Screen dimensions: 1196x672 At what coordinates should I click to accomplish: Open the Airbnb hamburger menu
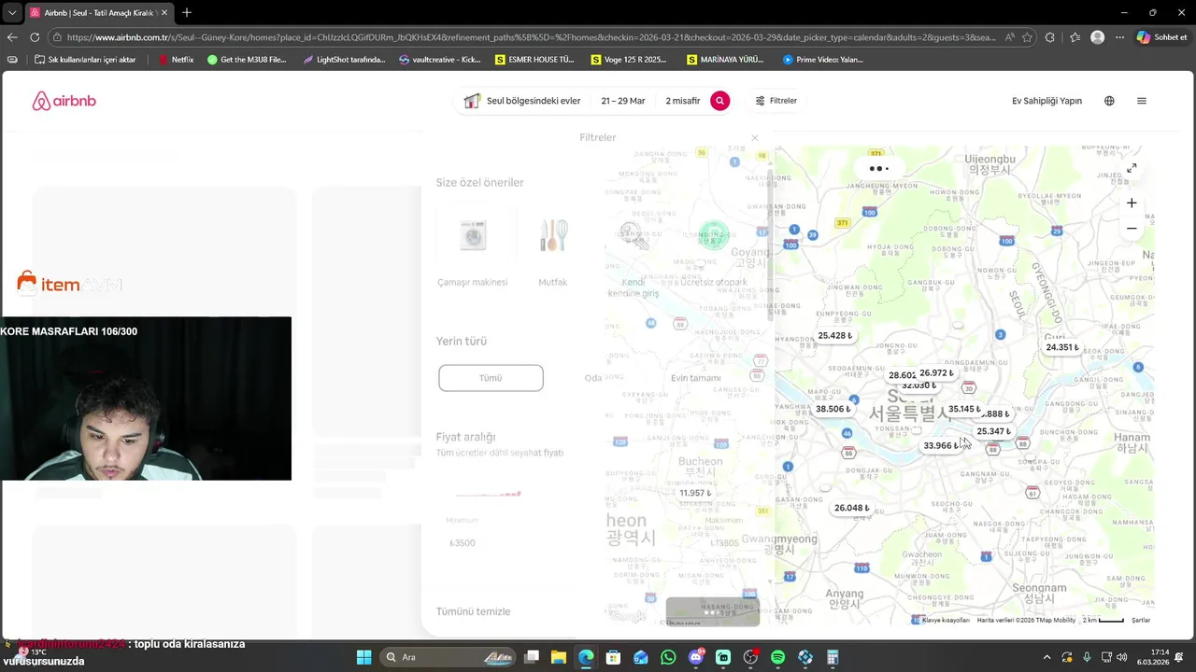pos(1141,101)
